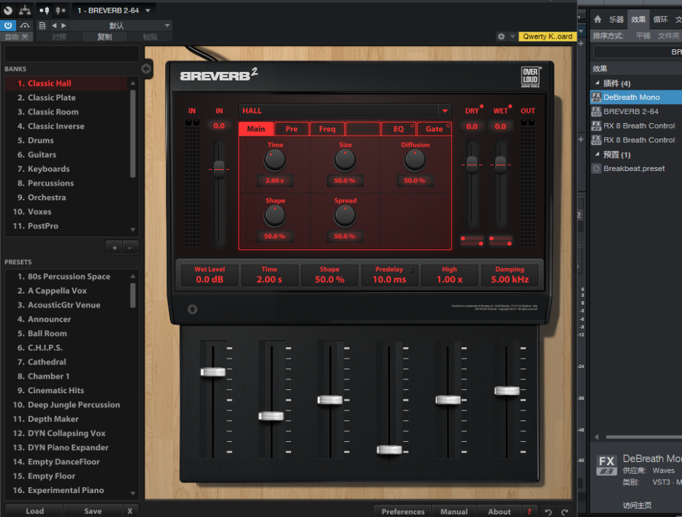Select the Orchestra bank
Viewport: 682px width, 517px height.
click(66, 197)
